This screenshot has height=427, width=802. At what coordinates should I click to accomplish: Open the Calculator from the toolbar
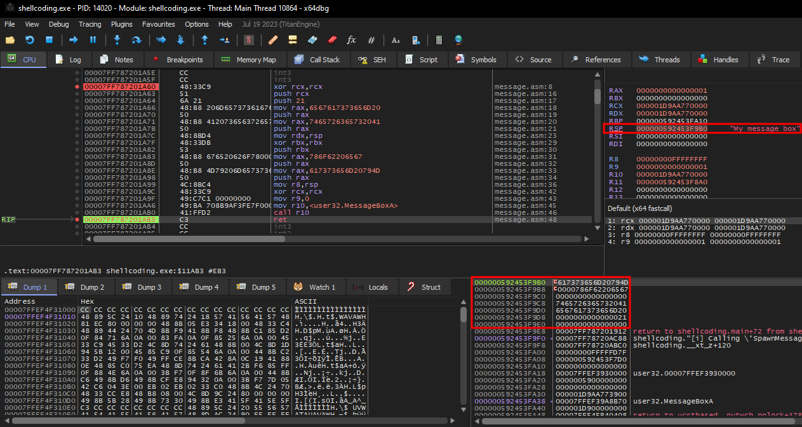click(x=438, y=40)
